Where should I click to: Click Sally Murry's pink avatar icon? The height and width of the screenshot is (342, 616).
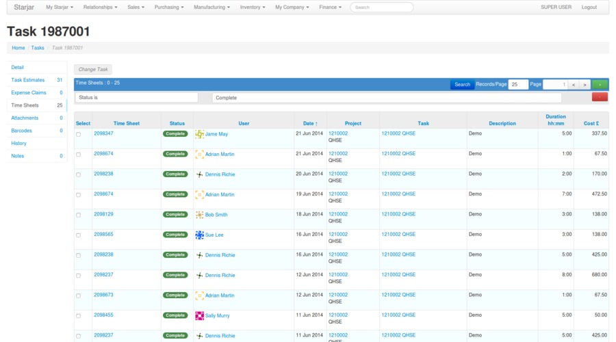pyautogui.click(x=199, y=315)
